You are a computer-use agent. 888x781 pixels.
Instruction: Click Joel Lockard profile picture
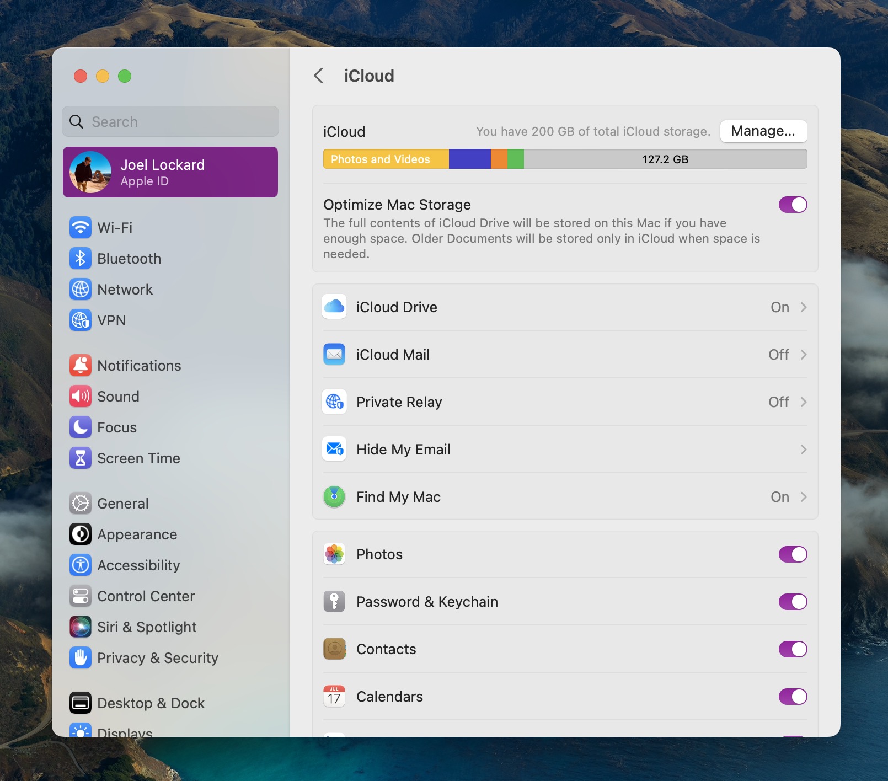90,172
